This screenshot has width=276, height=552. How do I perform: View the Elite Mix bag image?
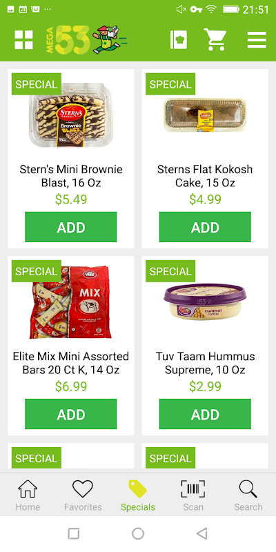[x=71, y=302]
